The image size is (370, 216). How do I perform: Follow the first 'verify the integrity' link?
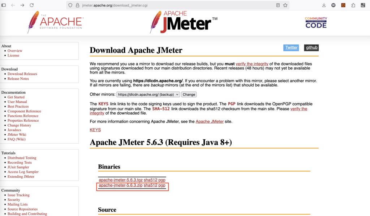pos(252,64)
